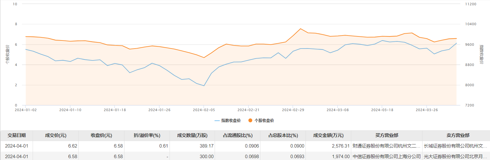
Task: Click the orange line peak near 2024-02-29
Action: (301, 29)
